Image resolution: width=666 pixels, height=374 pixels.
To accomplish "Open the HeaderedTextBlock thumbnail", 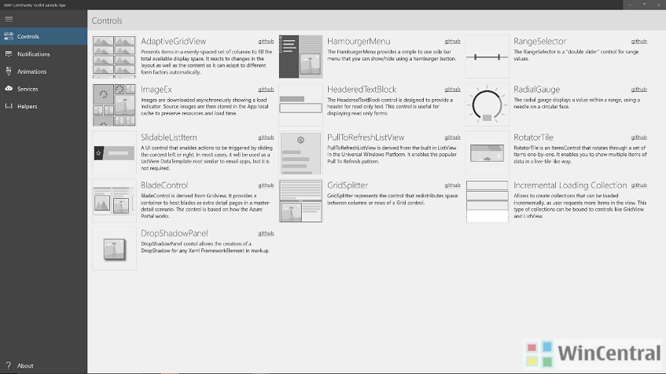I will (300, 104).
